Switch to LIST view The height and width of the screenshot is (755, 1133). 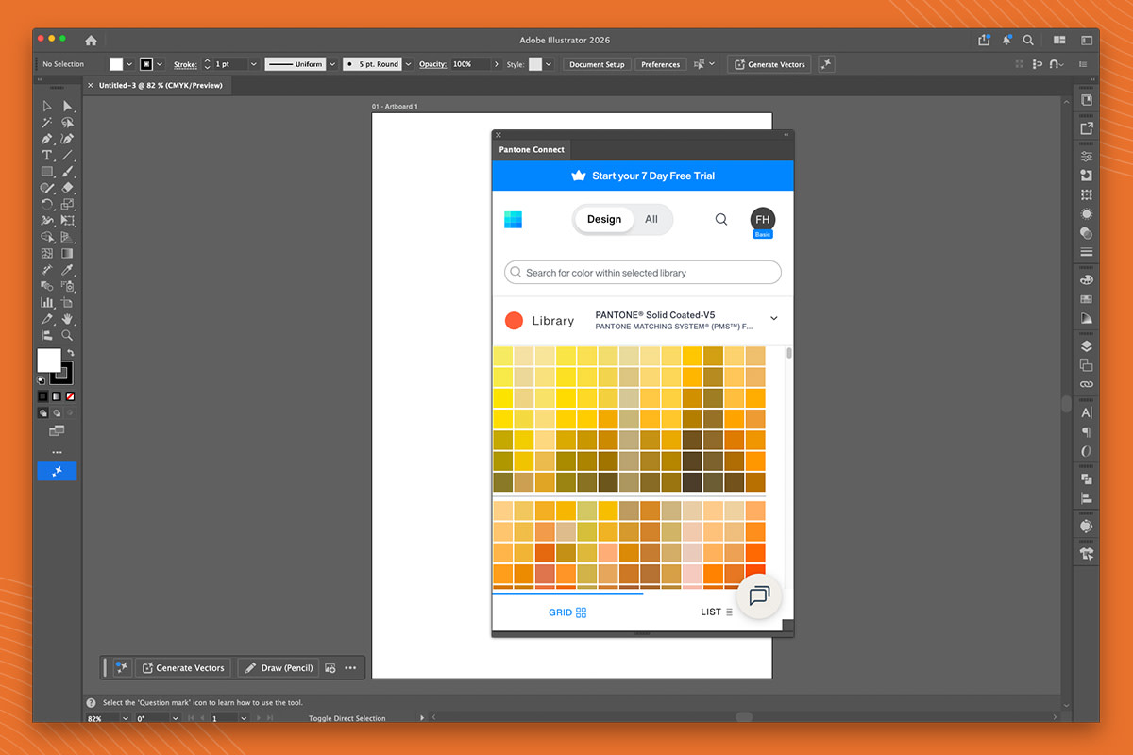(x=717, y=612)
